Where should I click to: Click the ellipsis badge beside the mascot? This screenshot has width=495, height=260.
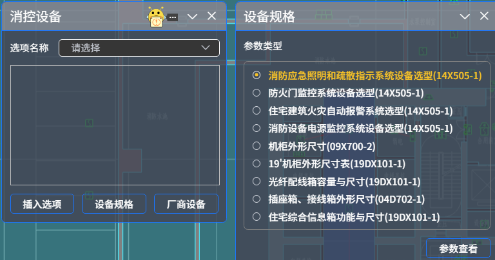coord(173,17)
